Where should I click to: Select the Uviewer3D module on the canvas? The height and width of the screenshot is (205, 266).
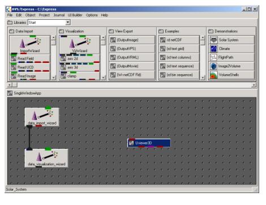click(149, 143)
